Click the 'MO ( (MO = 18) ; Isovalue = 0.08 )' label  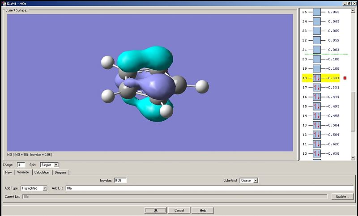[30, 155]
